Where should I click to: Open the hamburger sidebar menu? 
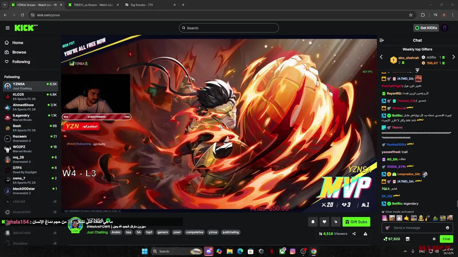(8, 28)
